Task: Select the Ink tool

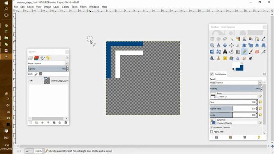Action: [212, 58]
